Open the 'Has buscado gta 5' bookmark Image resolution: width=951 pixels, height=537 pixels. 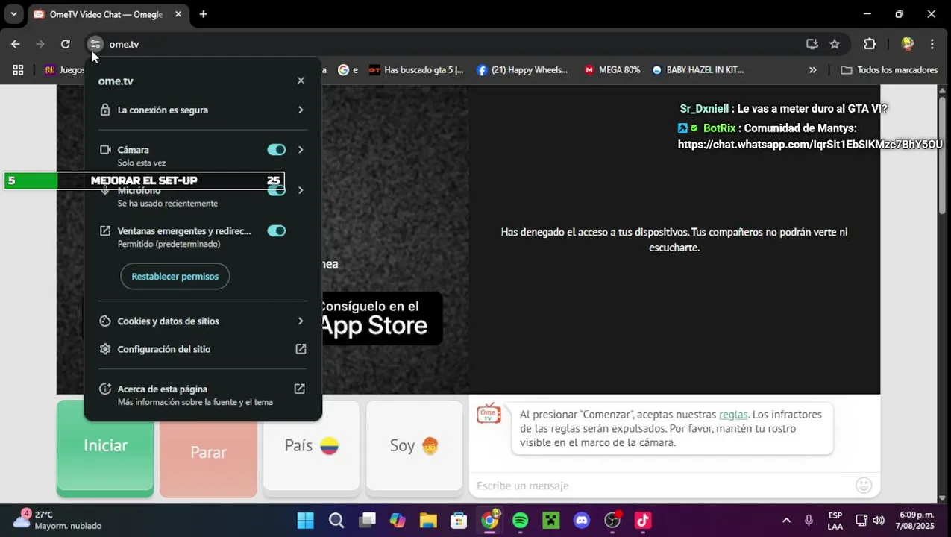[x=416, y=70]
